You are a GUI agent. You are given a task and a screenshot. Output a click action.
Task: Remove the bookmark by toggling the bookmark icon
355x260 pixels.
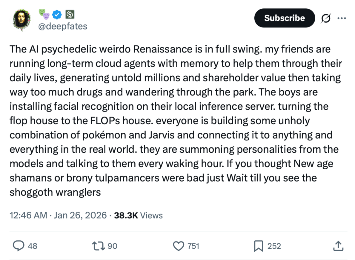point(259,246)
